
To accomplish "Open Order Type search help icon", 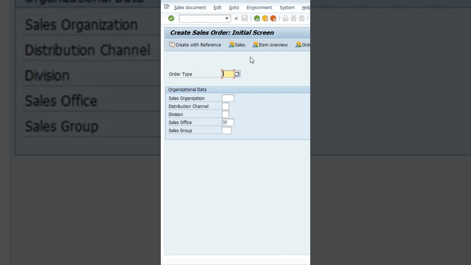I will [237, 74].
